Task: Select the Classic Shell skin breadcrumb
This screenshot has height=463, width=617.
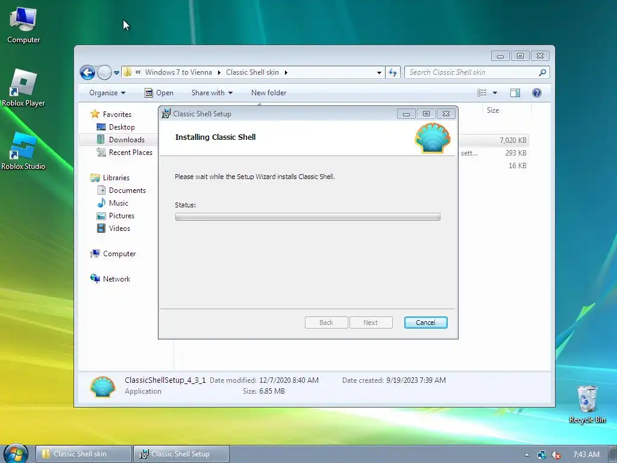Action: [x=252, y=72]
